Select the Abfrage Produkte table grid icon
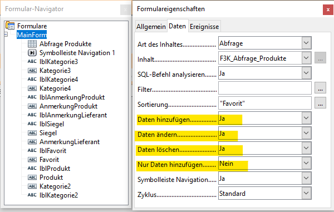 coord(32,44)
